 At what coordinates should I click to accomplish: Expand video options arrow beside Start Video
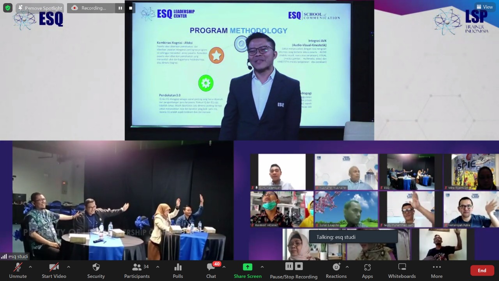[x=69, y=267]
